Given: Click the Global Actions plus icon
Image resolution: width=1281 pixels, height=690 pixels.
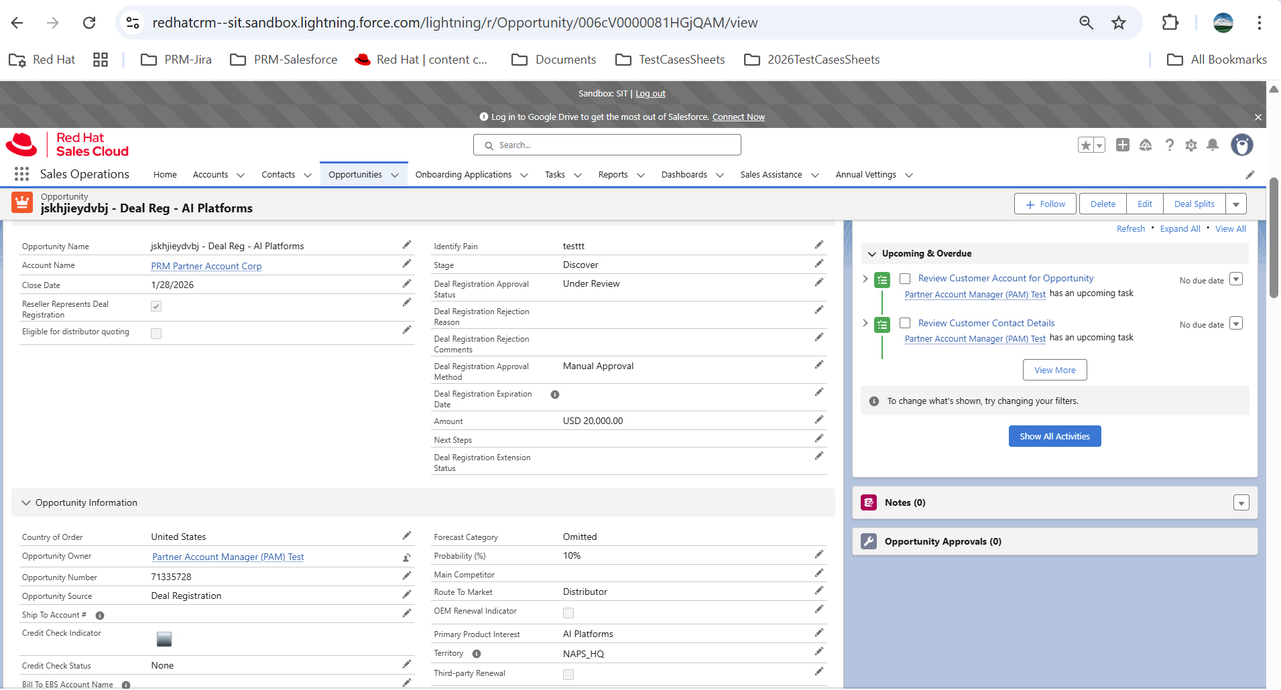Looking at the screenshot, I should [1123, 145].
